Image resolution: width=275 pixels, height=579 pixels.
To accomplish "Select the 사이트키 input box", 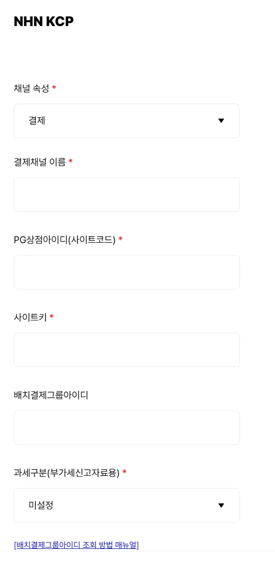I will pyautogui.click(x=127, y=350).
